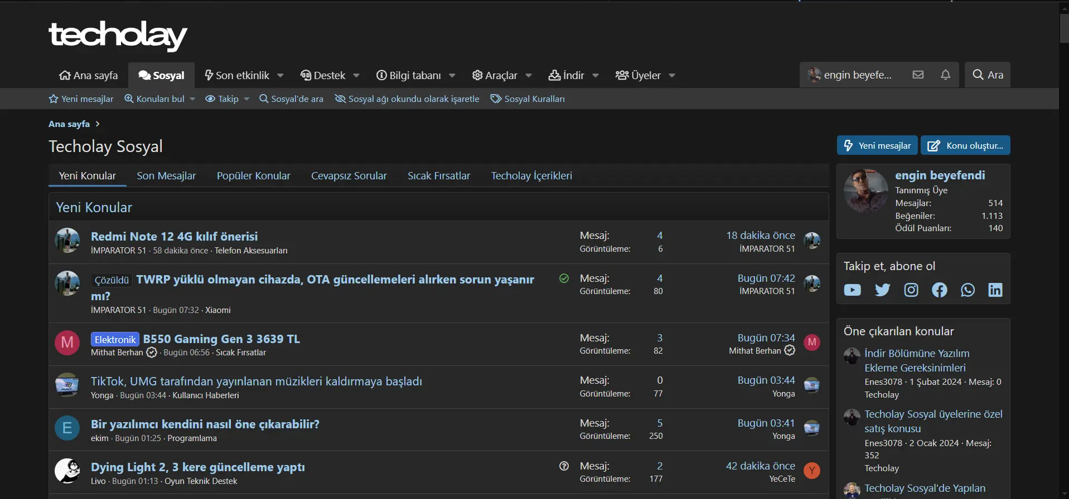Expand the Destek dropdown arrow

coord(356,75)
